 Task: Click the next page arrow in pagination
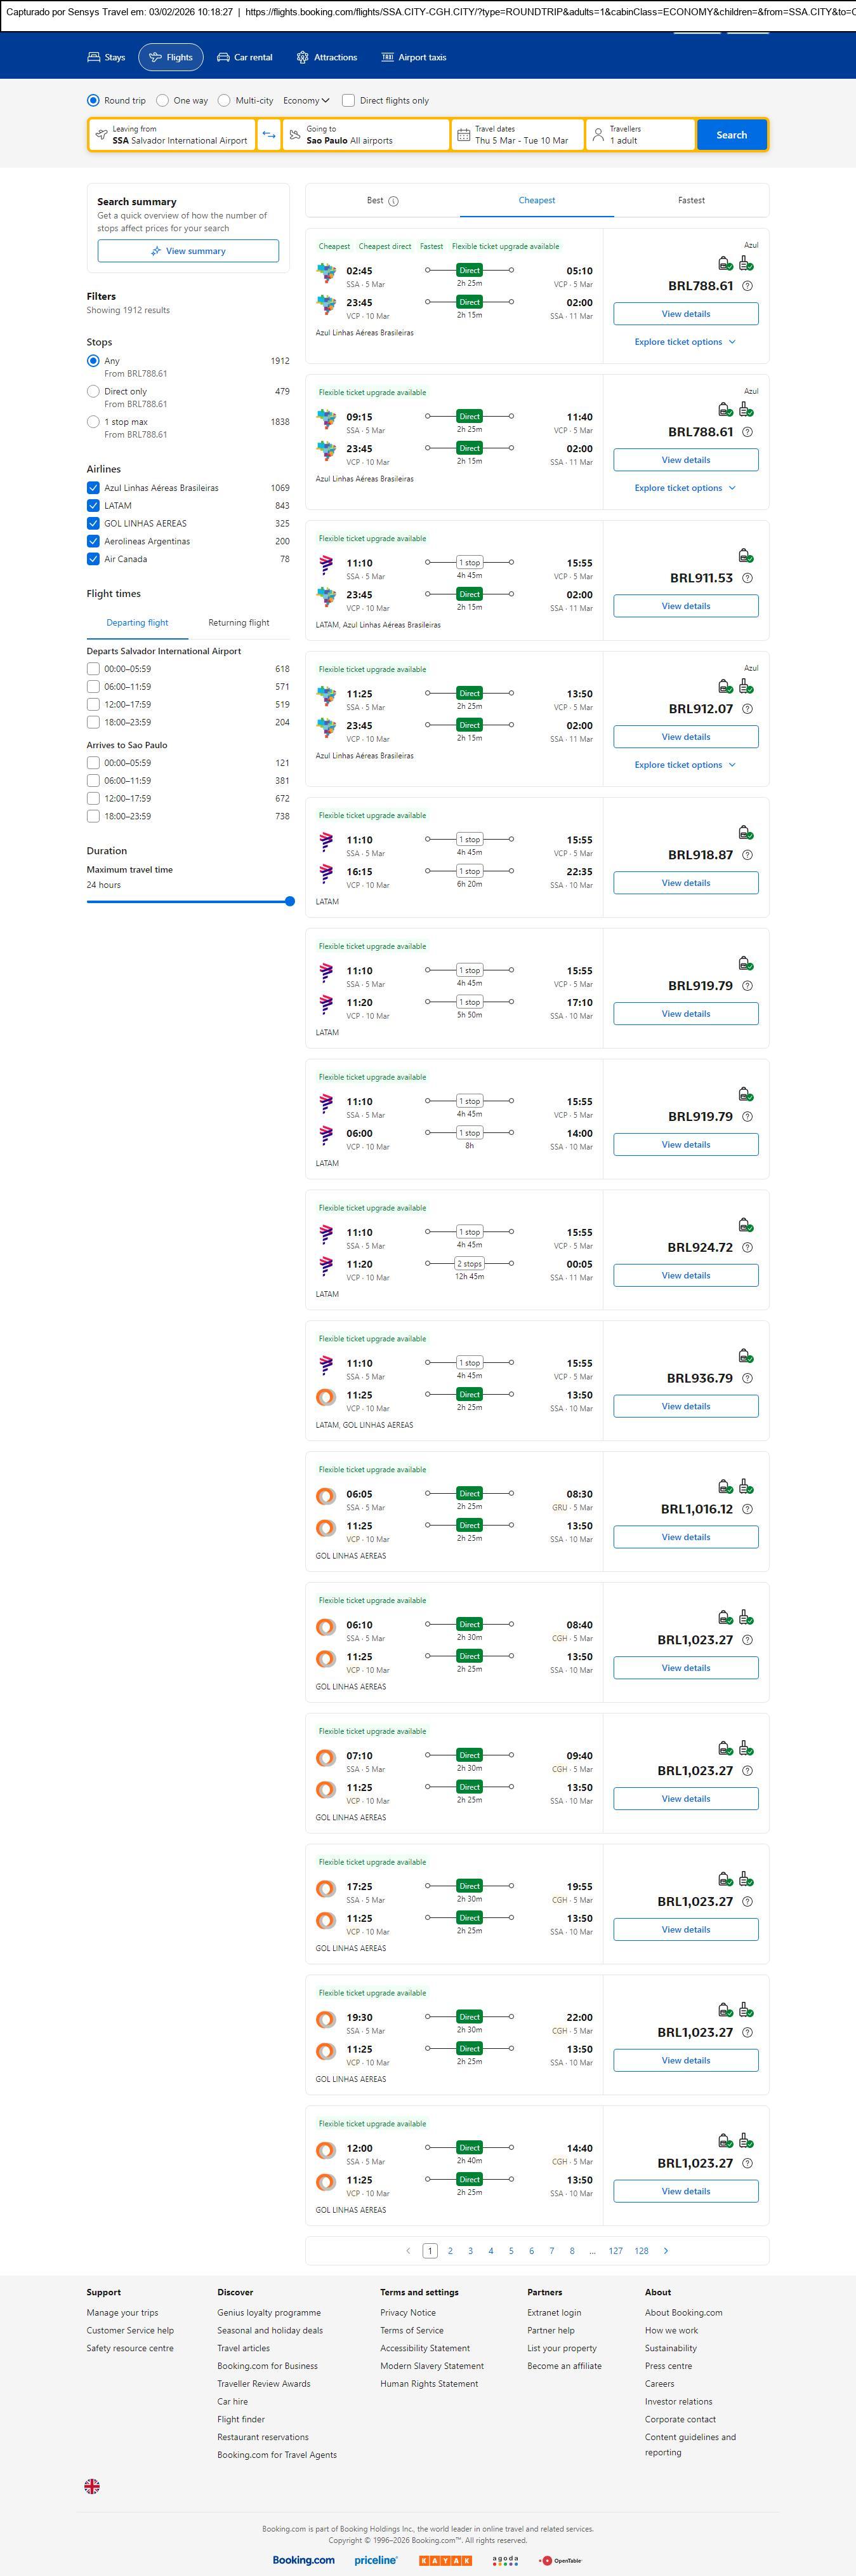click(x=666, y=2250)
